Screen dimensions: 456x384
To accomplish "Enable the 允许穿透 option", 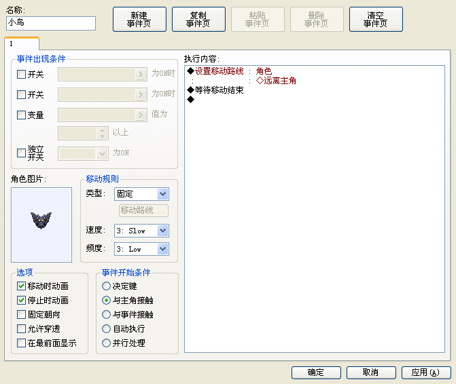I will [21, 328].
